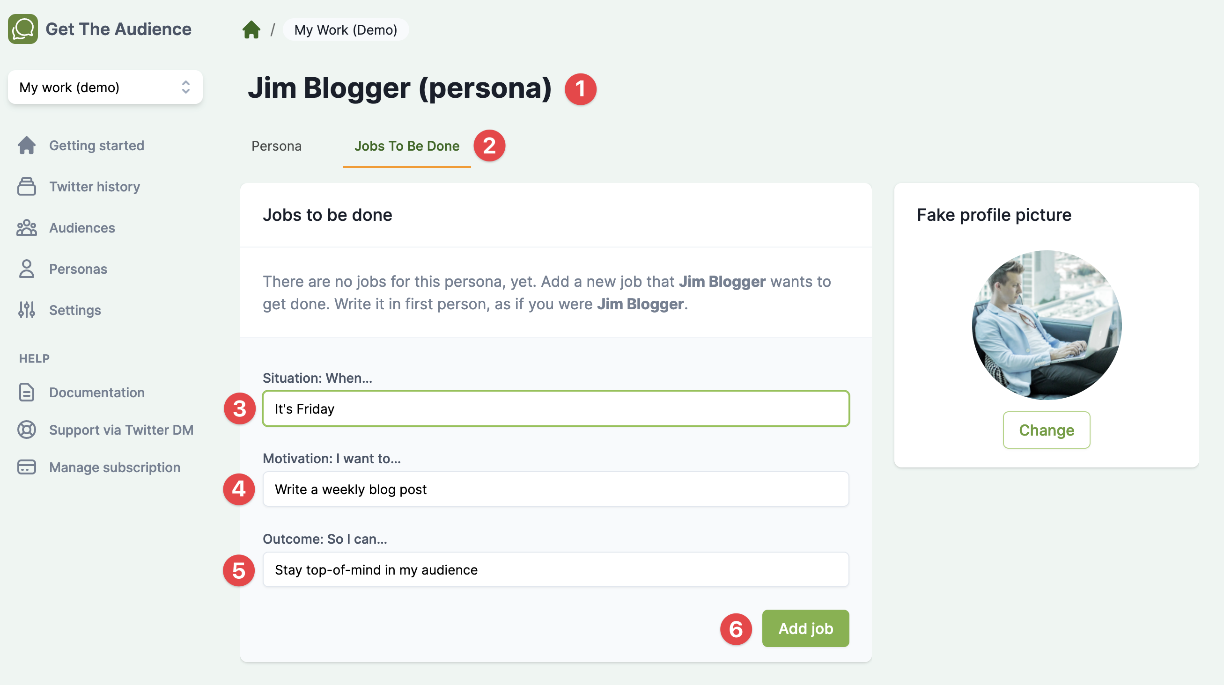This screenshot has height=685, width=1224.
Task: Select the Jobs To Be Done tab
Action: pos(407,146)
